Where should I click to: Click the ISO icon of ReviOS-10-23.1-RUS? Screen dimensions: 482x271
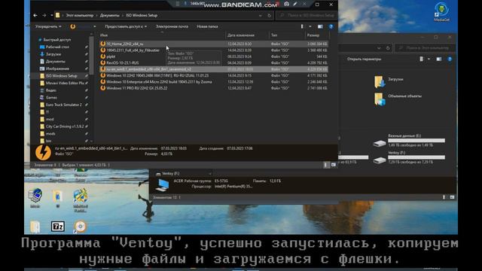[103, 62]
